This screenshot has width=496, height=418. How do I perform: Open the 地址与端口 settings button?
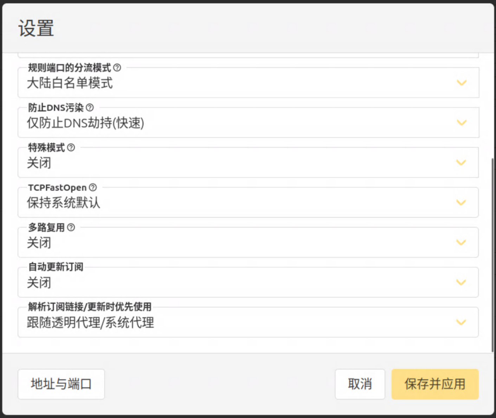(61, 384)
